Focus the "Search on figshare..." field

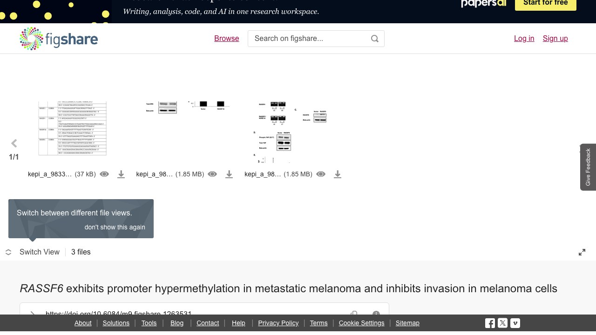tap(316, 39)
